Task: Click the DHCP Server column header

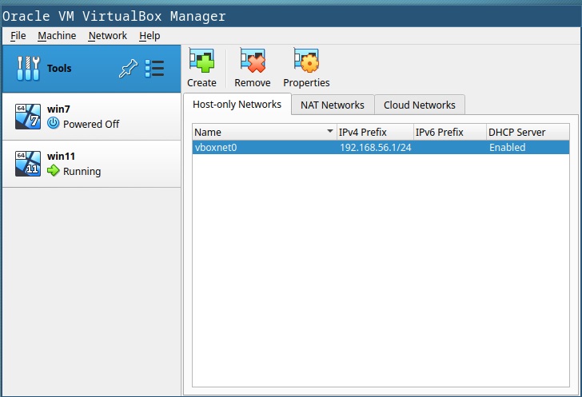Action: click(x=528, y=132)
